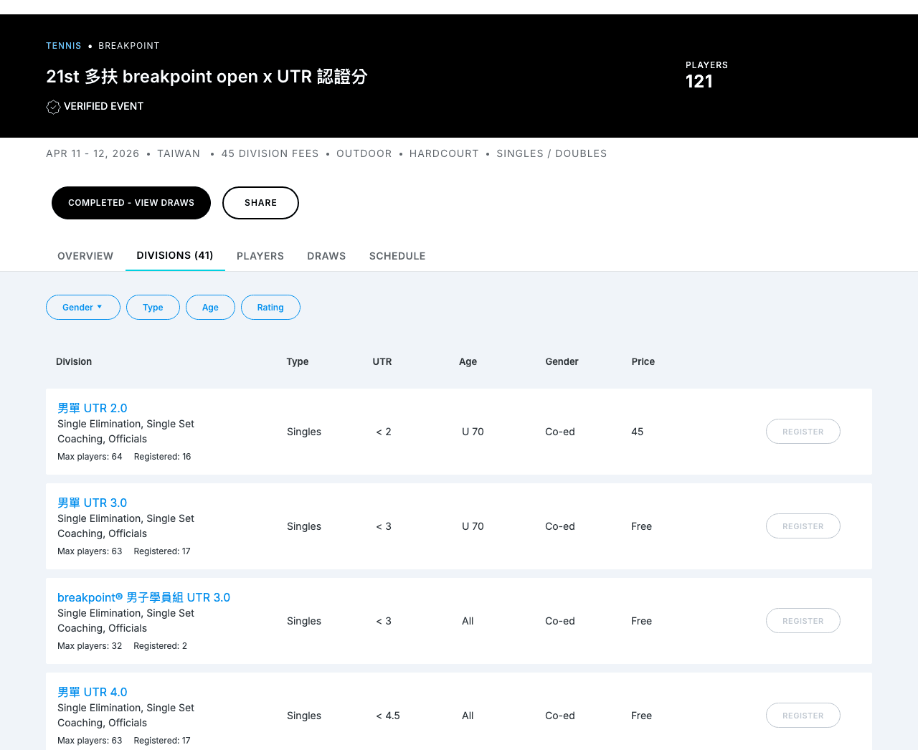This screenshot has height=750, width=918.
Task: Click the UTR column header
Action: click(382, 362)
